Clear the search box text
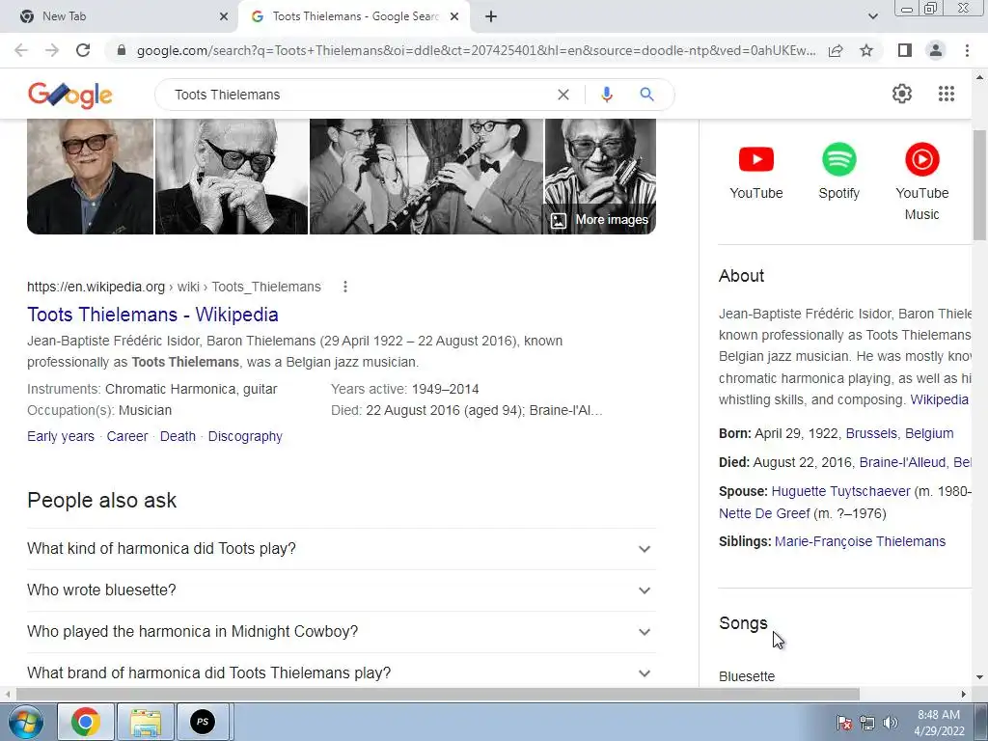The width and height of the screenshot is (988, 741). click(x=563, y=95)
